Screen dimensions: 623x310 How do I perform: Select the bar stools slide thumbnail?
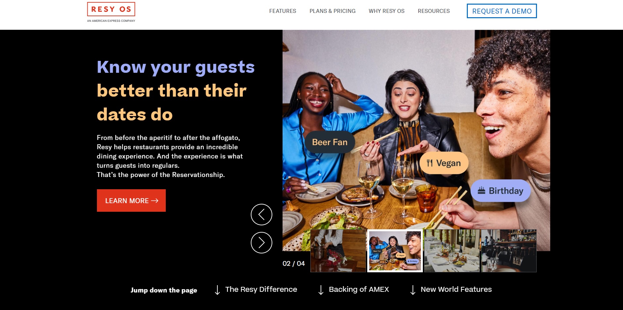coord(509,251)
